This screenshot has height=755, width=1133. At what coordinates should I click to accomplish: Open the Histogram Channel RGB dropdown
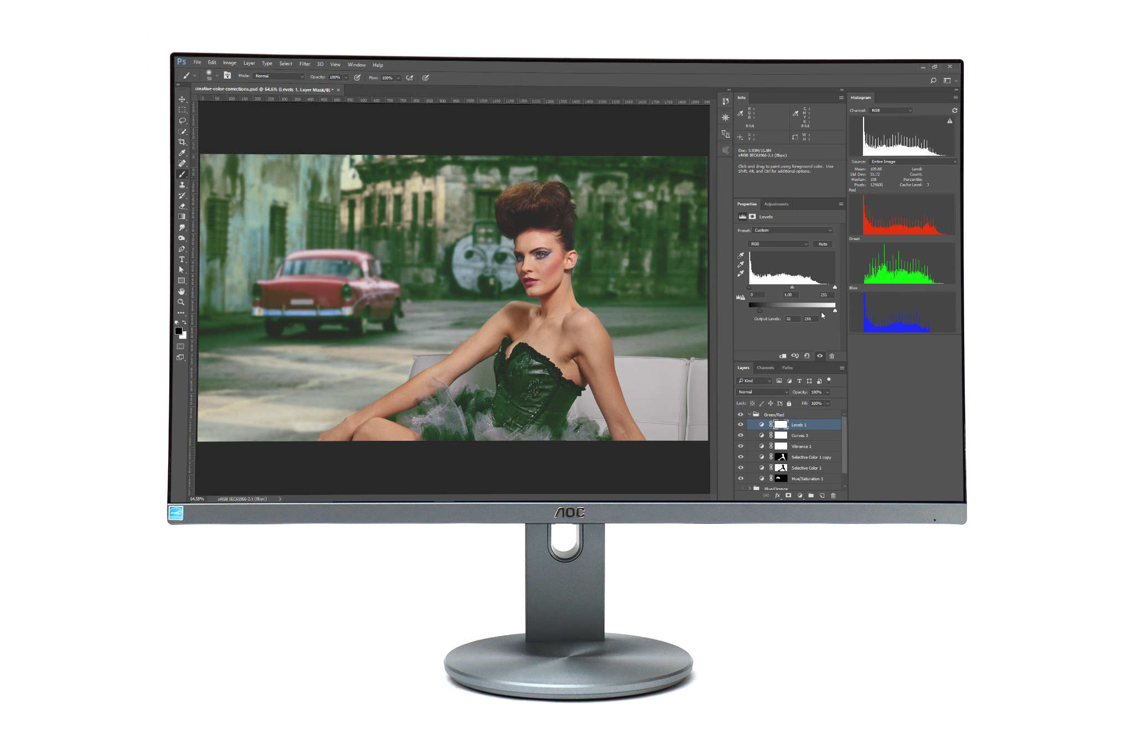pyautogui.click(x=891, y=111)
